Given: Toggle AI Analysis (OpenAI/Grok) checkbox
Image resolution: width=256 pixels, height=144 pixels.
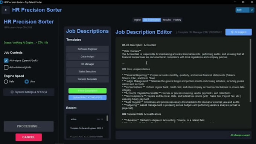Looking at the screenshot, I should pyautogui.click(x=6, y=61).
